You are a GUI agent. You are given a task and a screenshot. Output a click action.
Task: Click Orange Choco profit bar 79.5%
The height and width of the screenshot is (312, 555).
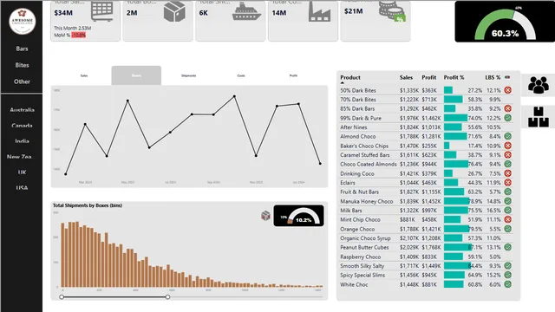point(457,229)
